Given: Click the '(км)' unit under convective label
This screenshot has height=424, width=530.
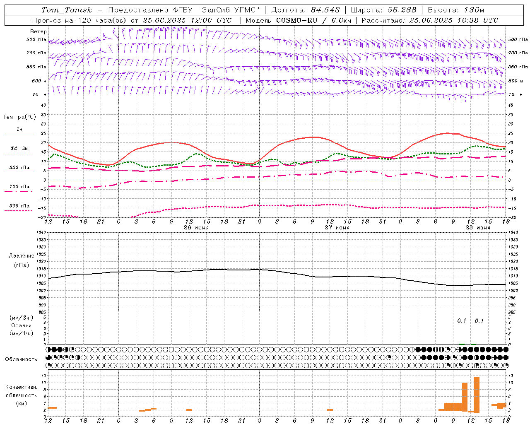Looking at the screenshot, I should [22, 403].
